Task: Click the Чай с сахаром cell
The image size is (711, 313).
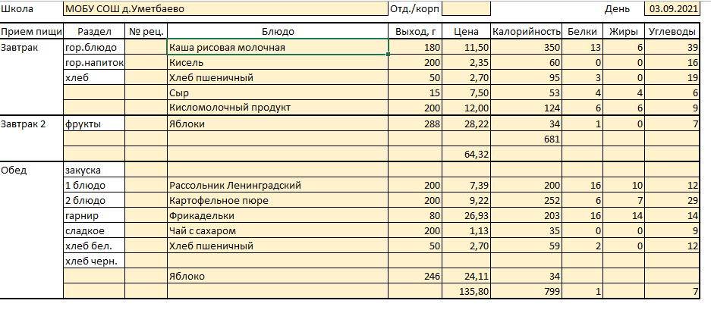Action: [x=278, y=231]
